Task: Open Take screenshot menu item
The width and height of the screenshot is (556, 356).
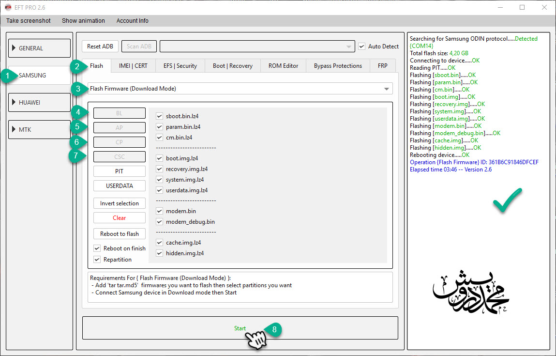Action: click(x=29, y=21)
